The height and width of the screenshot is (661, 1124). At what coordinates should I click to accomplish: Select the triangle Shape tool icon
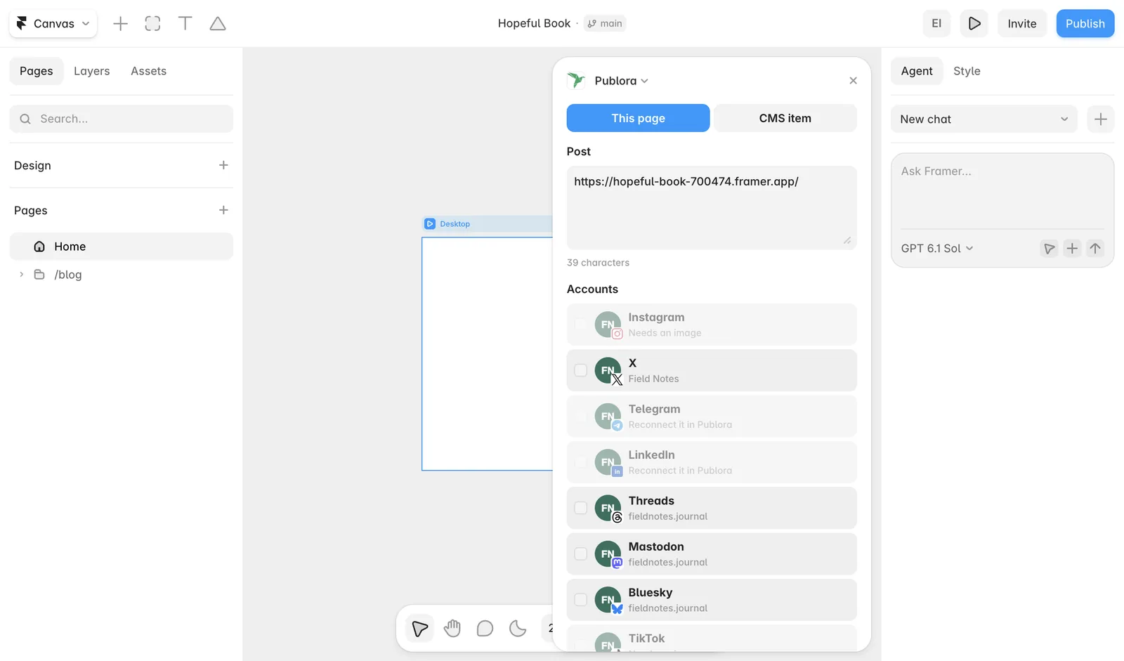[218, 23]
